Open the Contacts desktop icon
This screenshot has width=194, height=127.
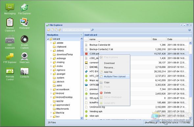pyautogui.click(x=24, y=73)
